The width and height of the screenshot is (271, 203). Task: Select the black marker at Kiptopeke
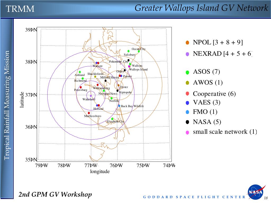pyautogui.click(x=118, y=91)
